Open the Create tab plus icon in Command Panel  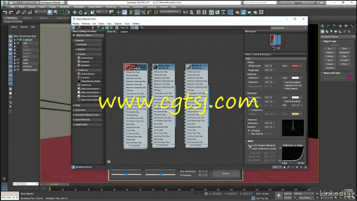(322, 26)
